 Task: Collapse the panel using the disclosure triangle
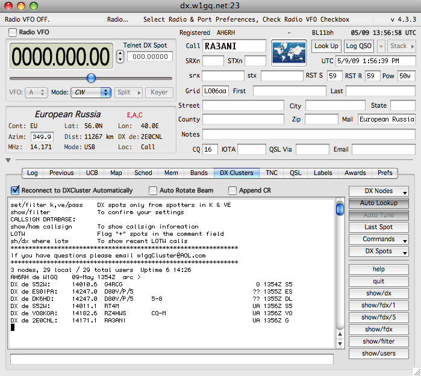pyautogui.click(x=7, y=161)
